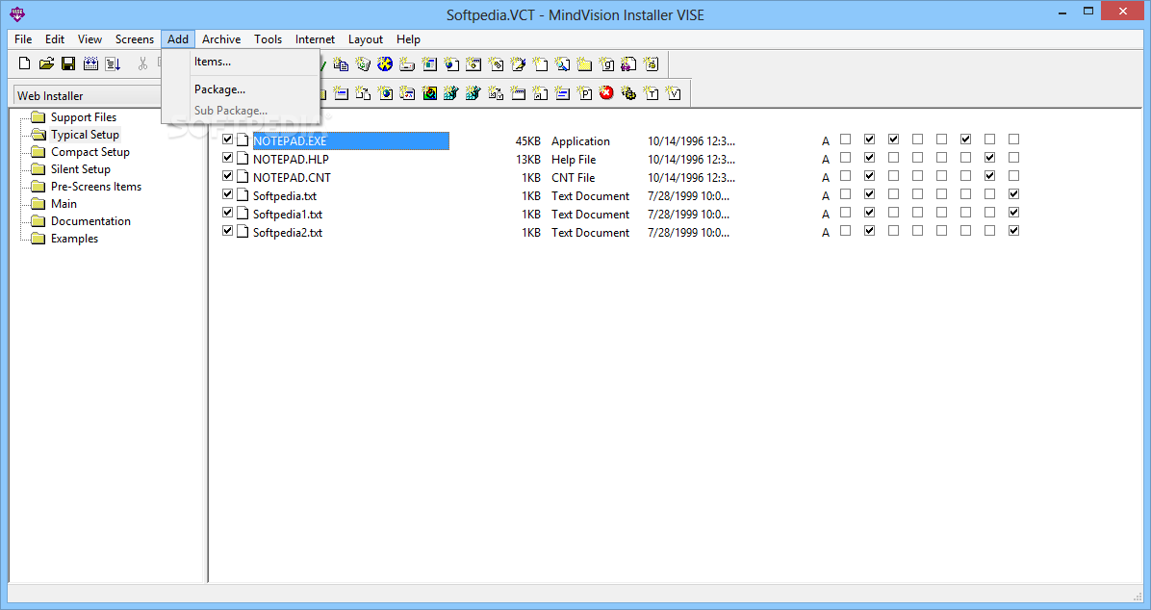
Task: Toggle the last package checkbox in NOTEPAD.HLP row
Action: coord(1013,157)
